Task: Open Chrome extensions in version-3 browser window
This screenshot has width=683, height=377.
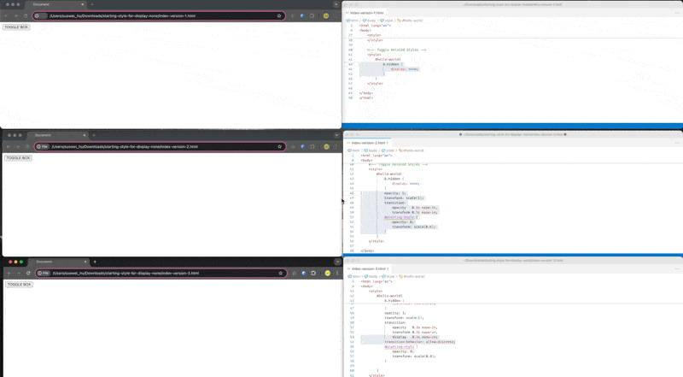Action: (x=313, y=273)
